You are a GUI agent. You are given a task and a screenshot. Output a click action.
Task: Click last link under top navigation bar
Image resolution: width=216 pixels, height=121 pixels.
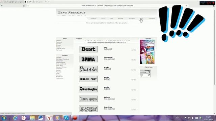(x=122, y=23)
